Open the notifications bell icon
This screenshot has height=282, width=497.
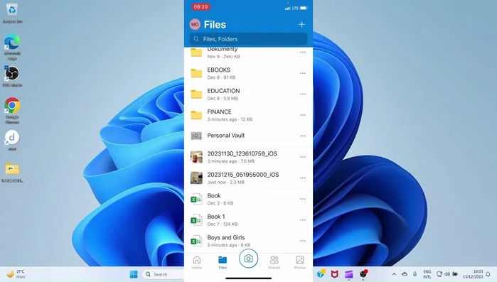[488, 274]
